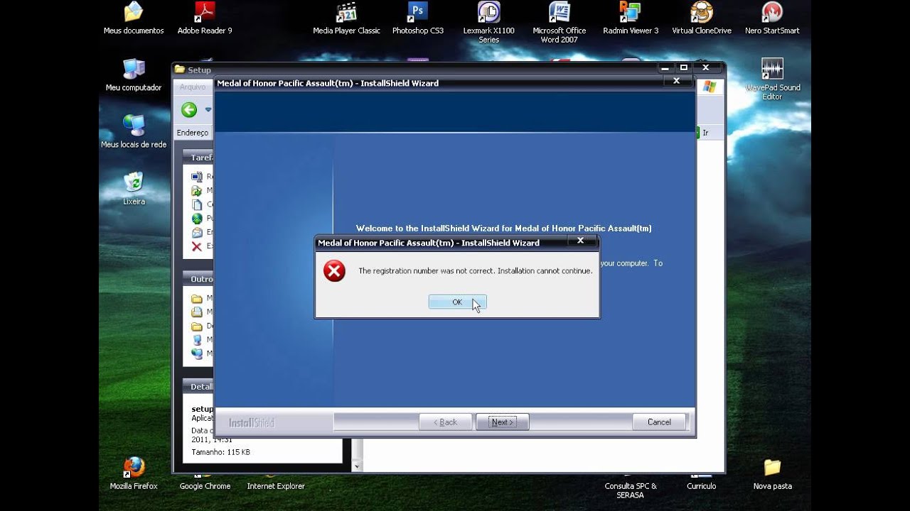The image size is (910, 511).
Task: Close the Setup explorer window
Action: [x=705, y=68]
